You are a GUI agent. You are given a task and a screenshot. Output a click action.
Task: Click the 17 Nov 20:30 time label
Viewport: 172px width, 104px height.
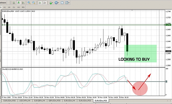tap(17, 97)
